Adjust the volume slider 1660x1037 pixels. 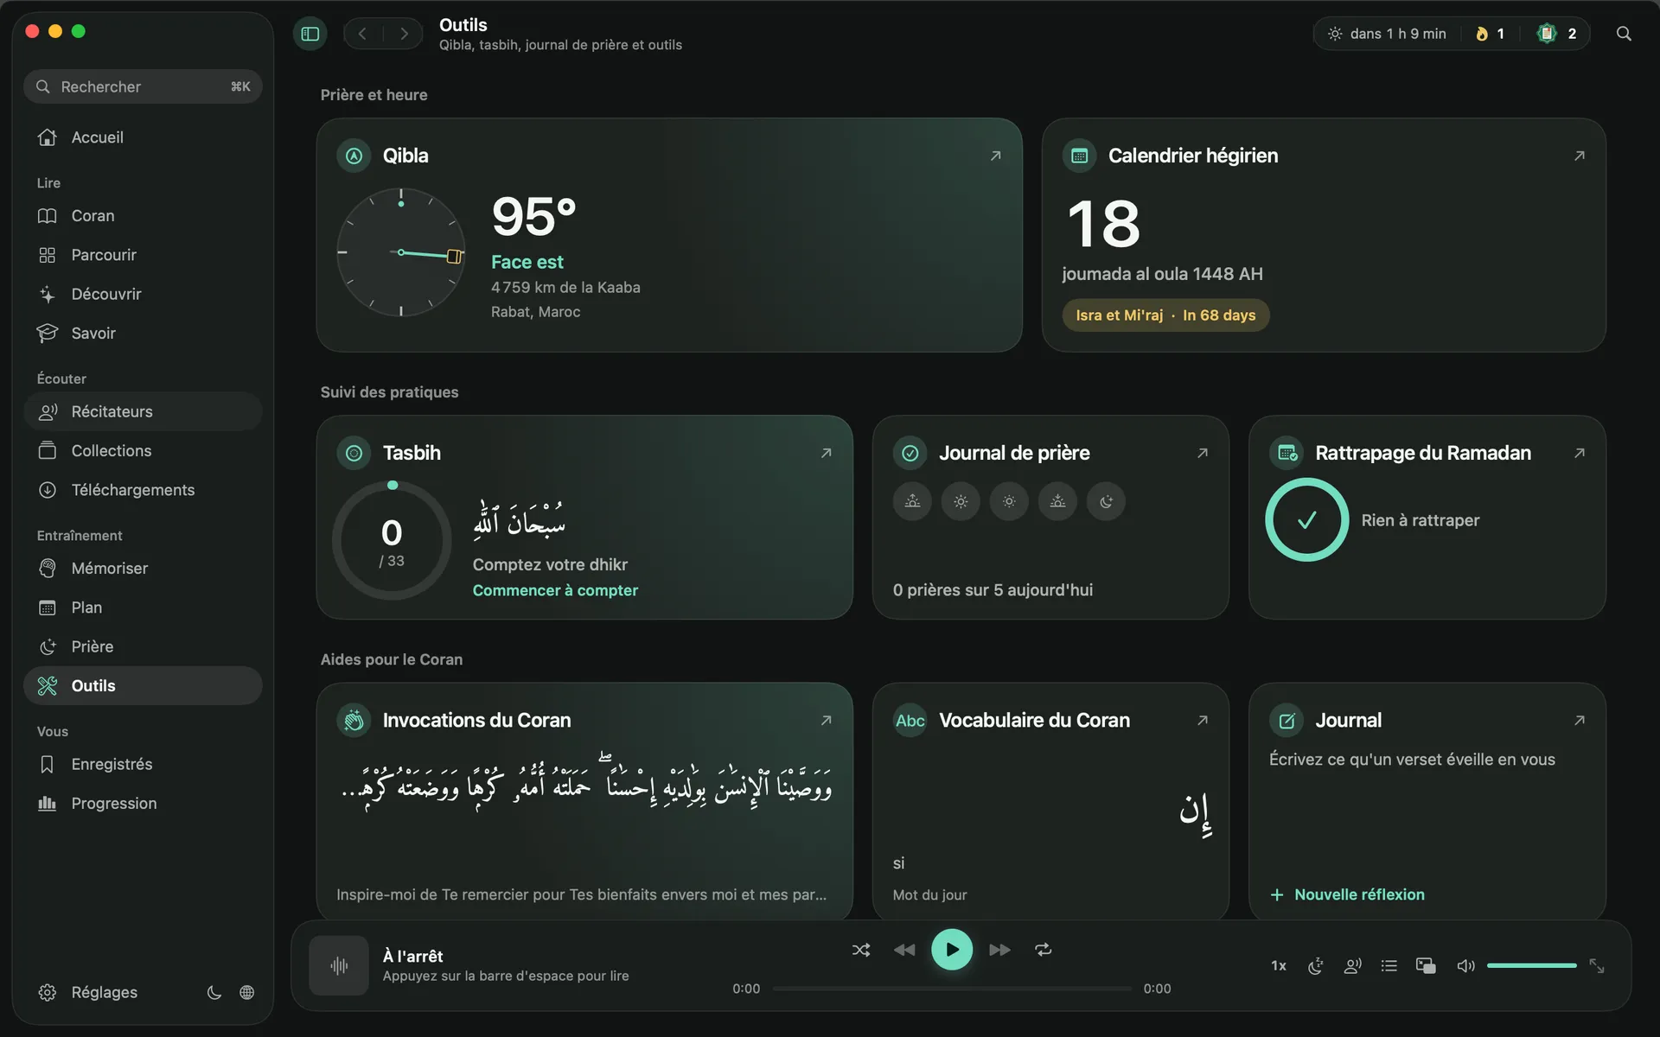pyautogui.click(x=1531, y=965)
